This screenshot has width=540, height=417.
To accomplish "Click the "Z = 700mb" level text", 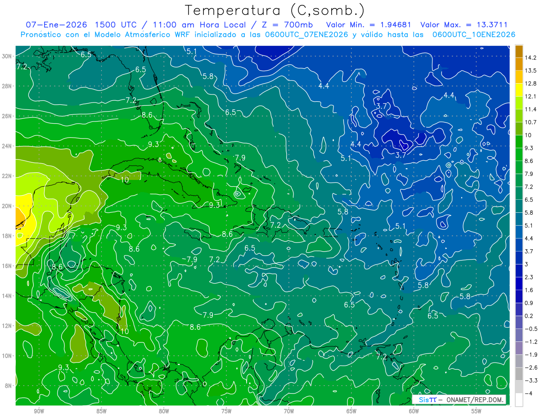I will [287, 25].
